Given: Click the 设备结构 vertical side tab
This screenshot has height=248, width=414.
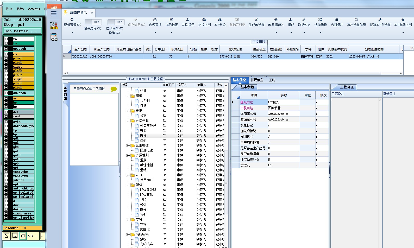Looking at the screenshot, I should [65, 93].
